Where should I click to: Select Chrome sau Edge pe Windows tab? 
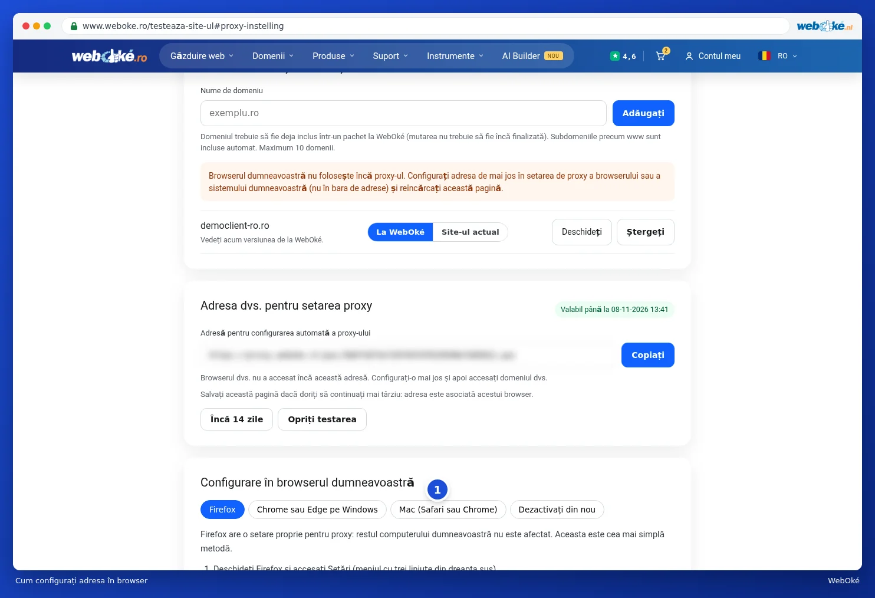[x=317, y=510]
